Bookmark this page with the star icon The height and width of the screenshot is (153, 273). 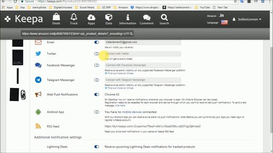235,1
